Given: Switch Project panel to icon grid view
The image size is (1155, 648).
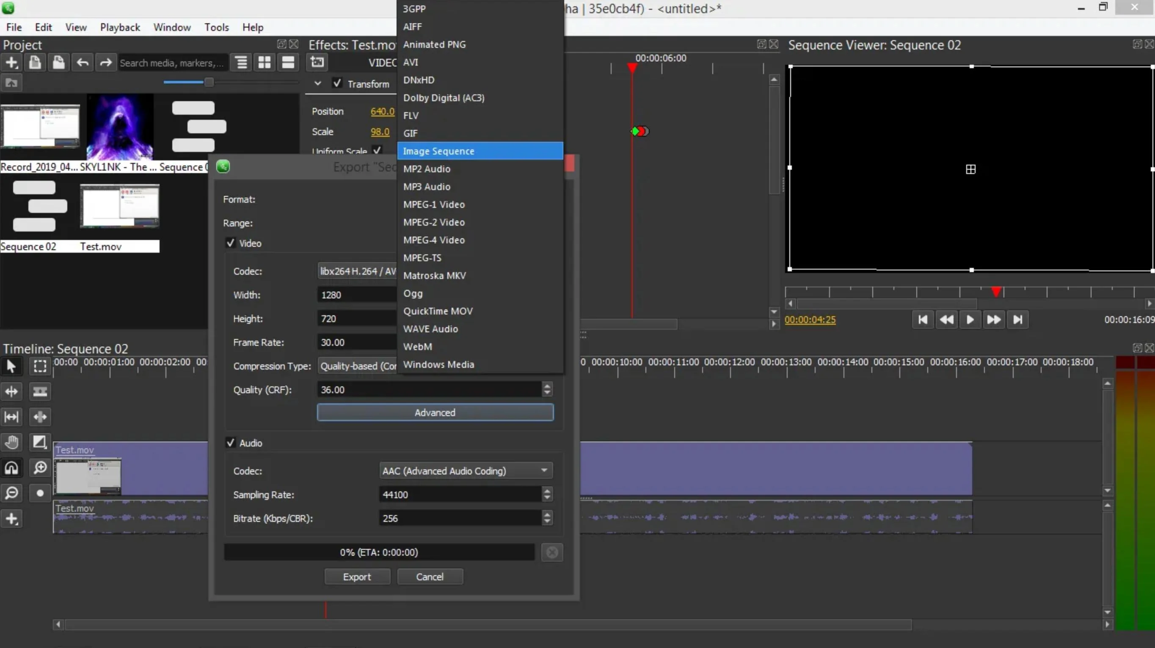Looking at the screenshot, I should tap(265, 62).
